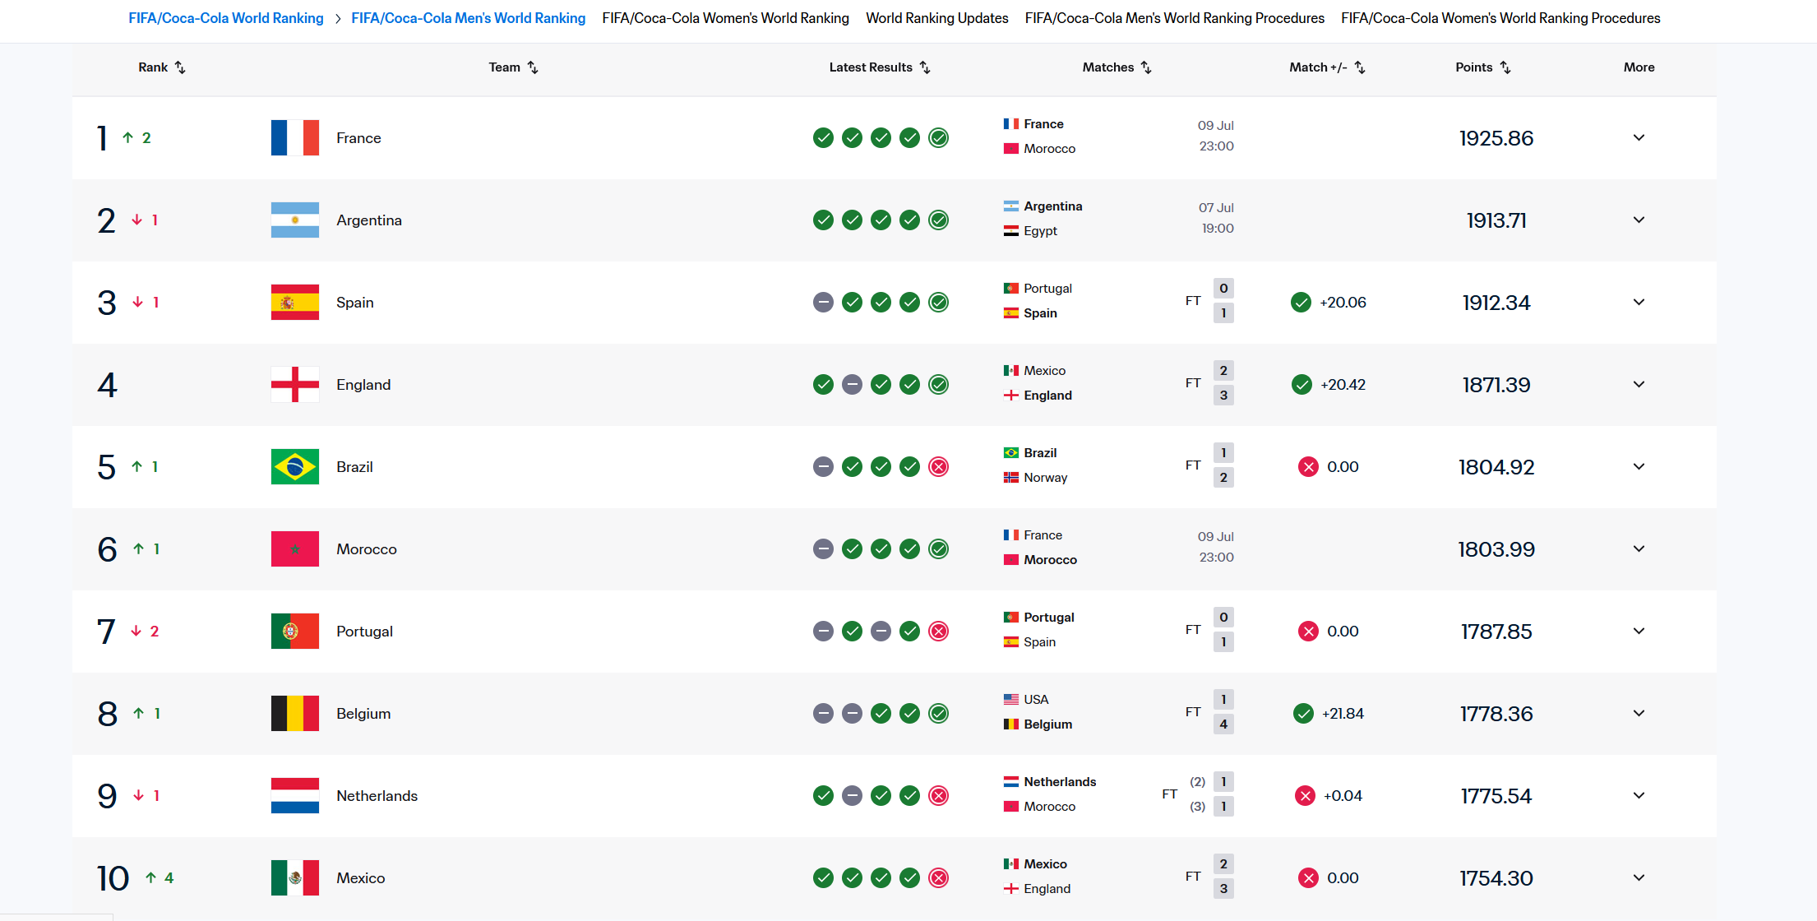
Task: Expand Brazil row details chevron
Action: pos(1639,466)
